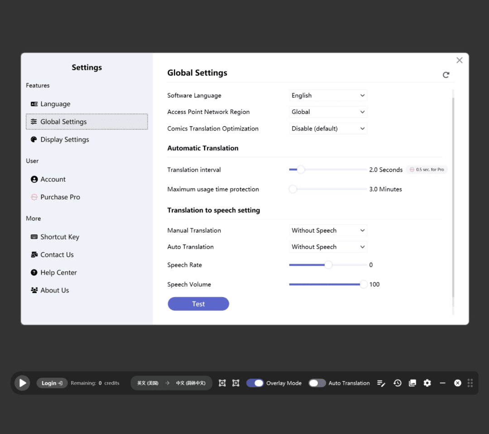The height and width of the screenshot is (434, 489).
Task: Open settings via the gear icon
Action: tap(427, 383)
